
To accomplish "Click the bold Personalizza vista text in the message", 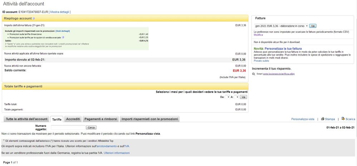I will tap(148, 134).
